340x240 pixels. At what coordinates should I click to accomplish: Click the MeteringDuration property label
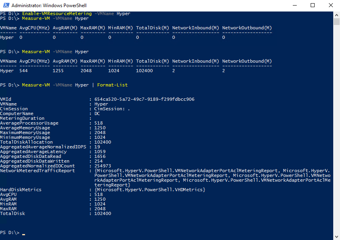click(22, 118)
